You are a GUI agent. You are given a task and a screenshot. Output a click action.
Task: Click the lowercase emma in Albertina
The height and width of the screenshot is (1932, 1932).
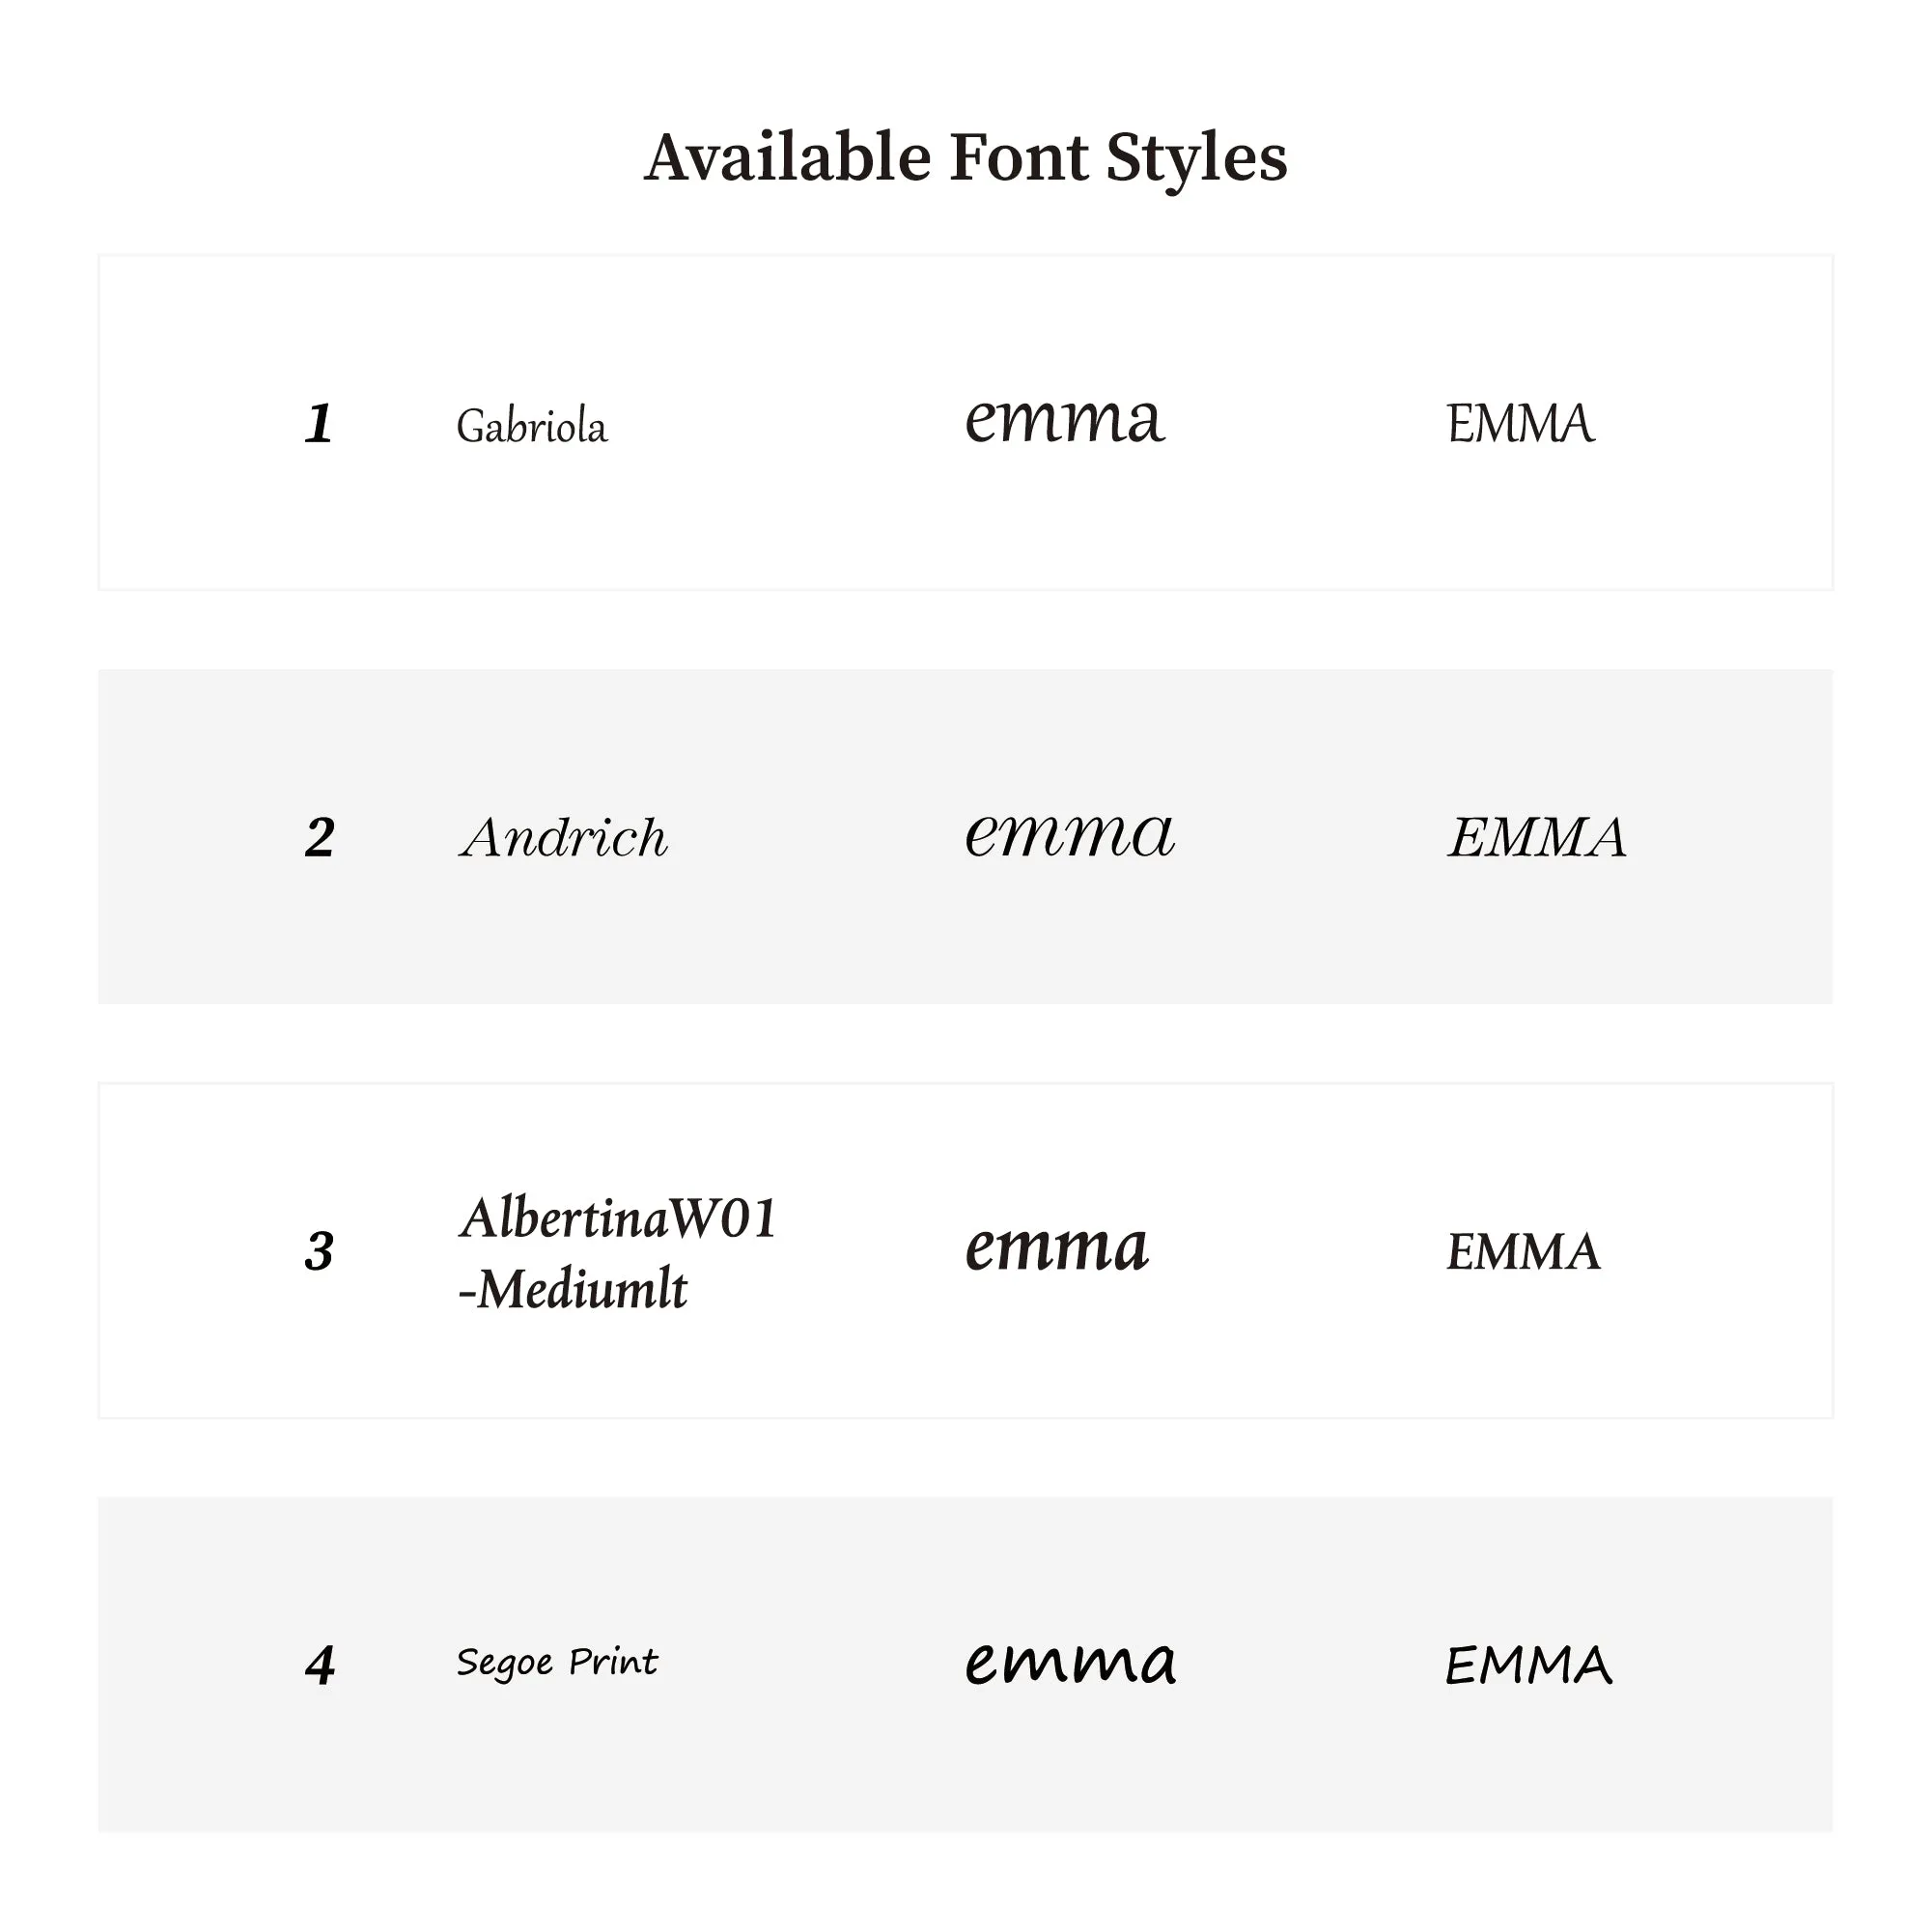[1057, 1249]
